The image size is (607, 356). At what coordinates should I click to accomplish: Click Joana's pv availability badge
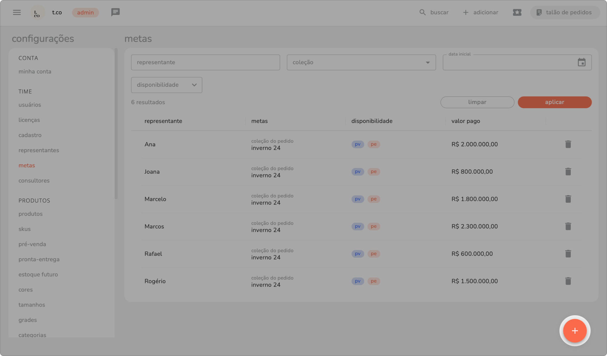tap(358, 172)
